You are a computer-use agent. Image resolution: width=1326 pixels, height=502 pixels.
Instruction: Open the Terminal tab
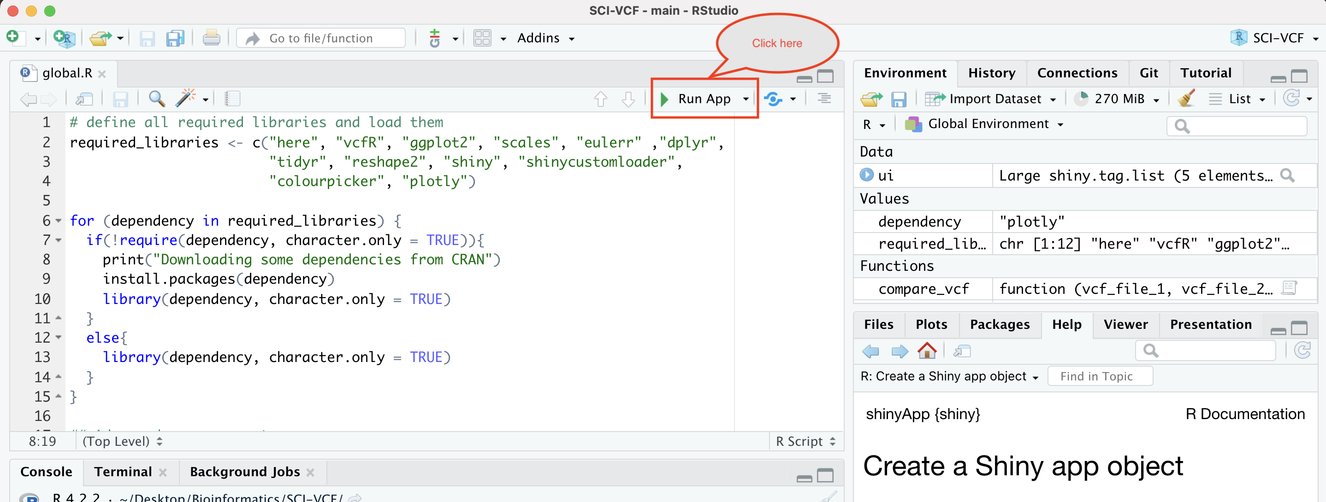[122, 471]
